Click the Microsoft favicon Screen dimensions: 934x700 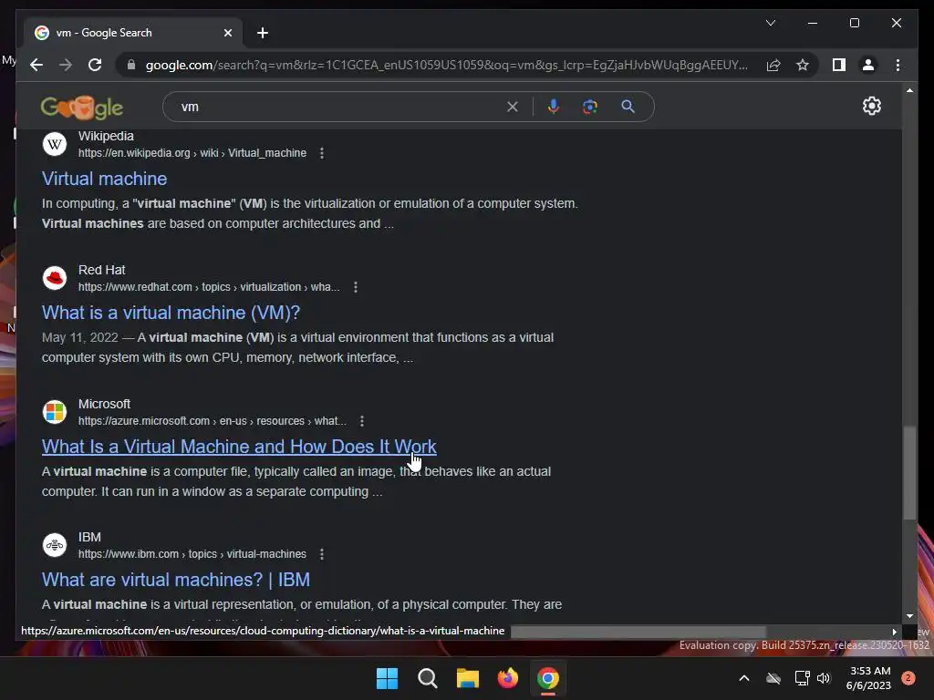point(55,412)
